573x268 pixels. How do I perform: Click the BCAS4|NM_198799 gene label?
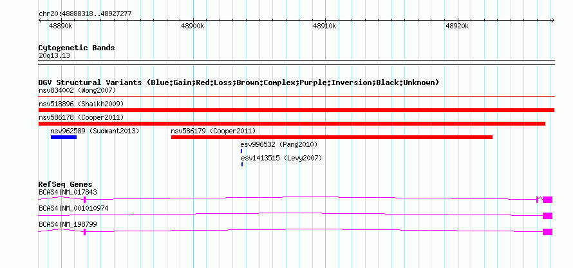(x=68, y=224)
